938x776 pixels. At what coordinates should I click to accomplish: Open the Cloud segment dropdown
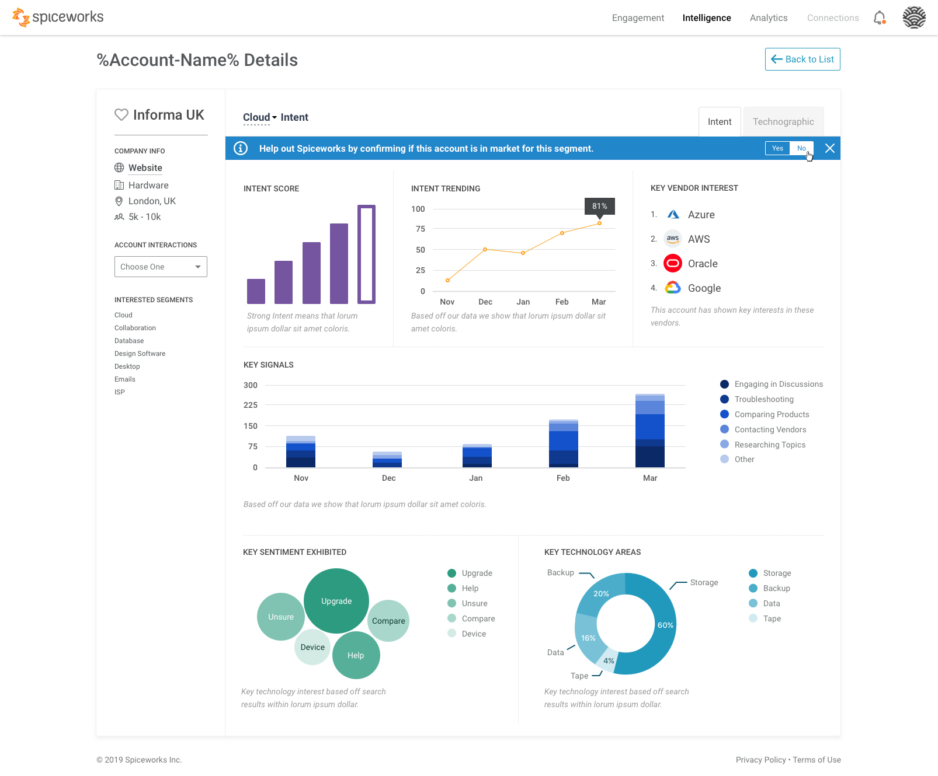click(x=260, y=117)
